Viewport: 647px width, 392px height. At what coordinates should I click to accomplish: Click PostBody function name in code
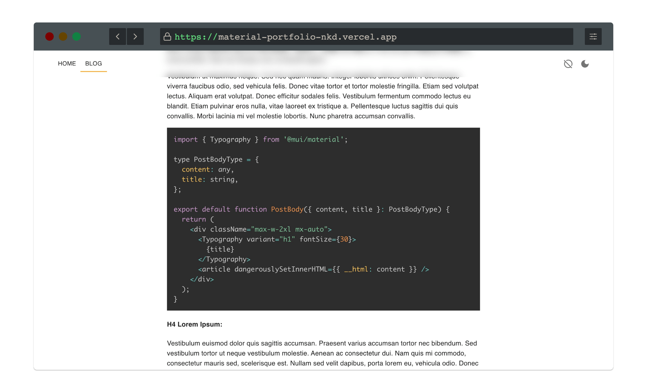(287, 209)
